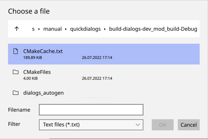
Task: Navigate to the manual breadcrumb folder
Action: pos(52,29)
